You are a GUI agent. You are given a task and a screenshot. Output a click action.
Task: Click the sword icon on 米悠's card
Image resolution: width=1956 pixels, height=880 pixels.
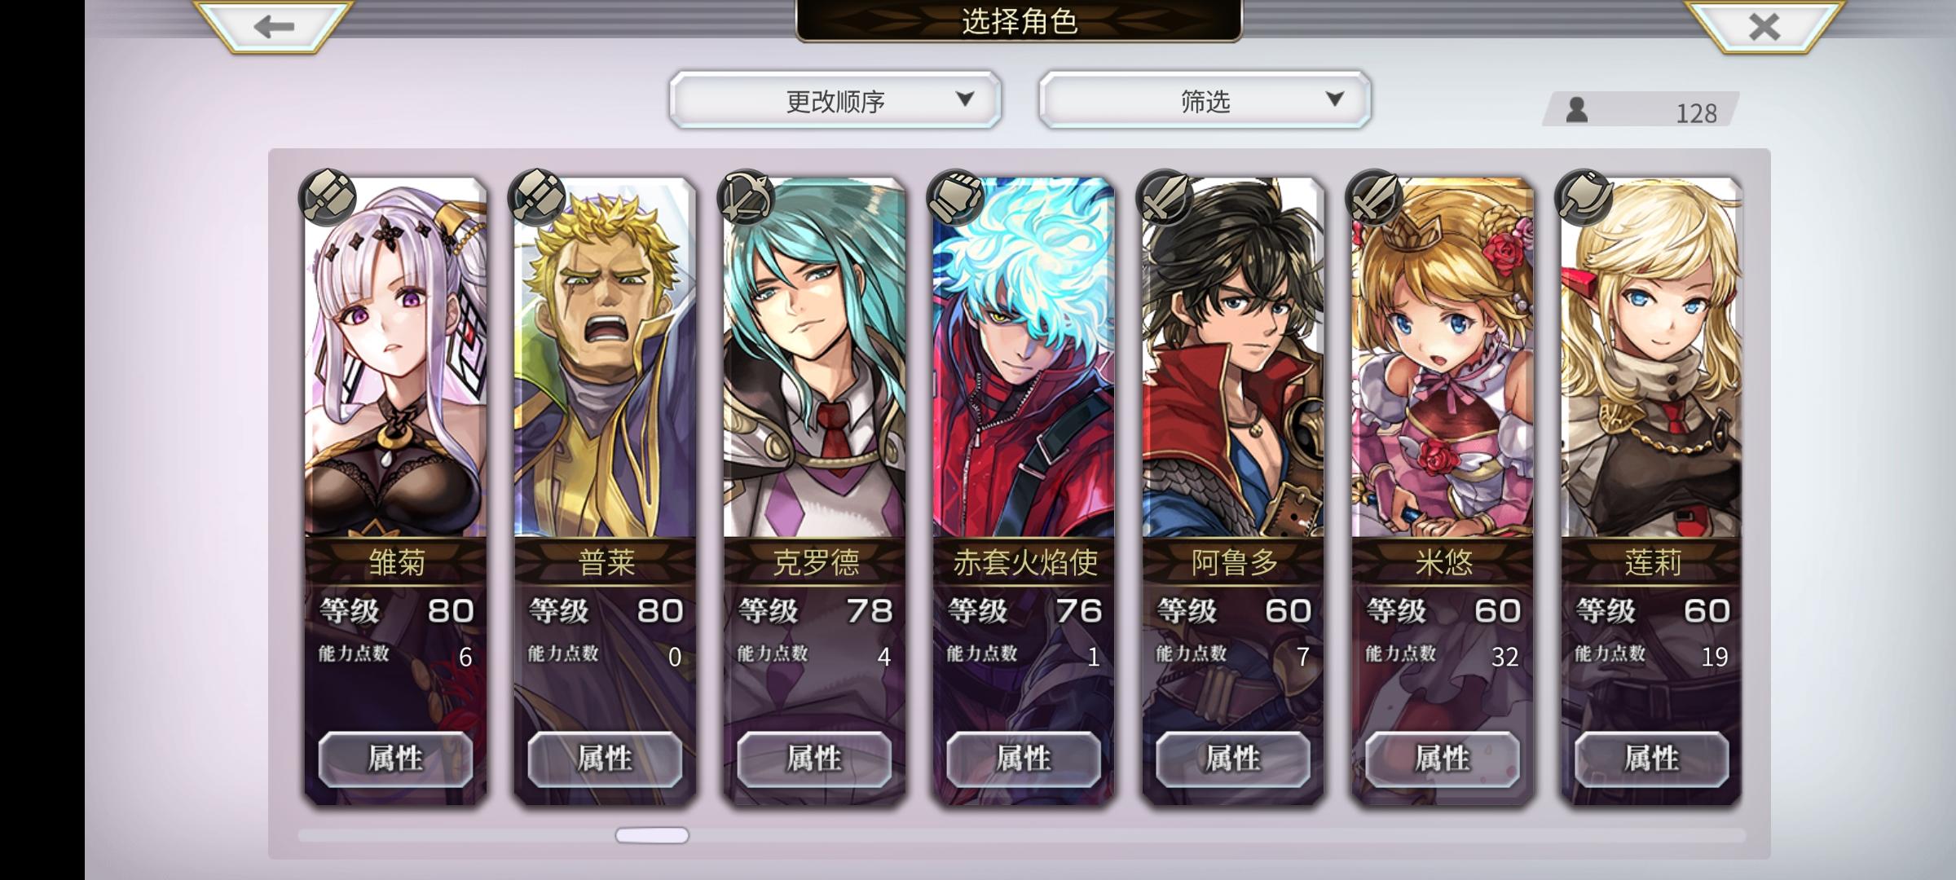pyautogui.click(x=1375, y=197)
